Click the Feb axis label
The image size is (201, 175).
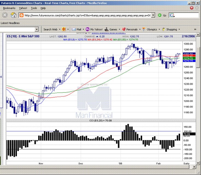(158, 164)
